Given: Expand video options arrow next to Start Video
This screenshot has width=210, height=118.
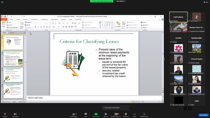Looking at the screenshot, I should (19, 114).
